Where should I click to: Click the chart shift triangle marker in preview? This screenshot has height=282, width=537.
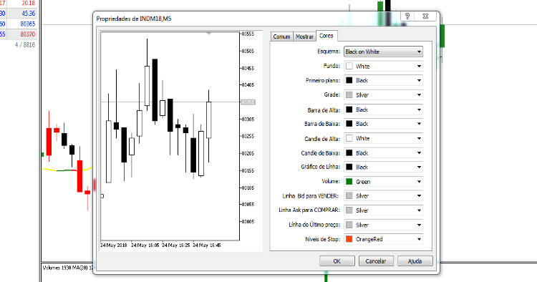208,34
